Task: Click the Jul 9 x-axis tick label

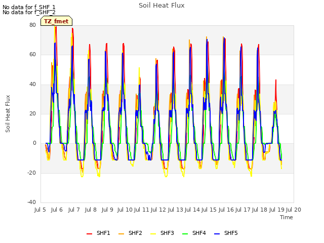Action: [107, 210]
